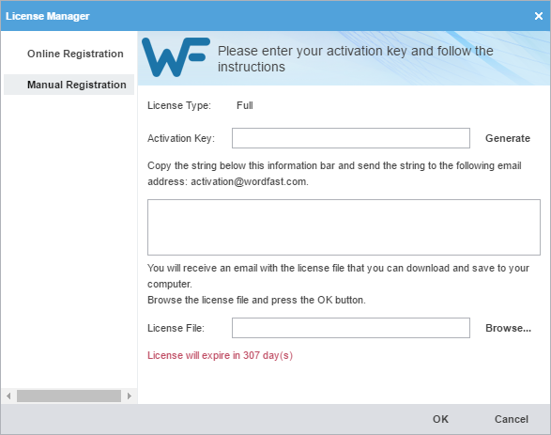Click the sidebar horizontal scrollbar thumb
The image size is (551, 435).
coord(69,396)
